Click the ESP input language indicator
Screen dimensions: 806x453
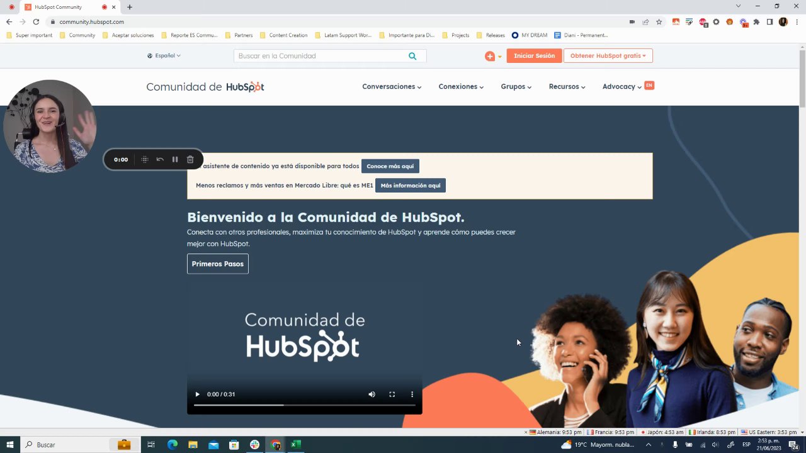click(746, 445)
